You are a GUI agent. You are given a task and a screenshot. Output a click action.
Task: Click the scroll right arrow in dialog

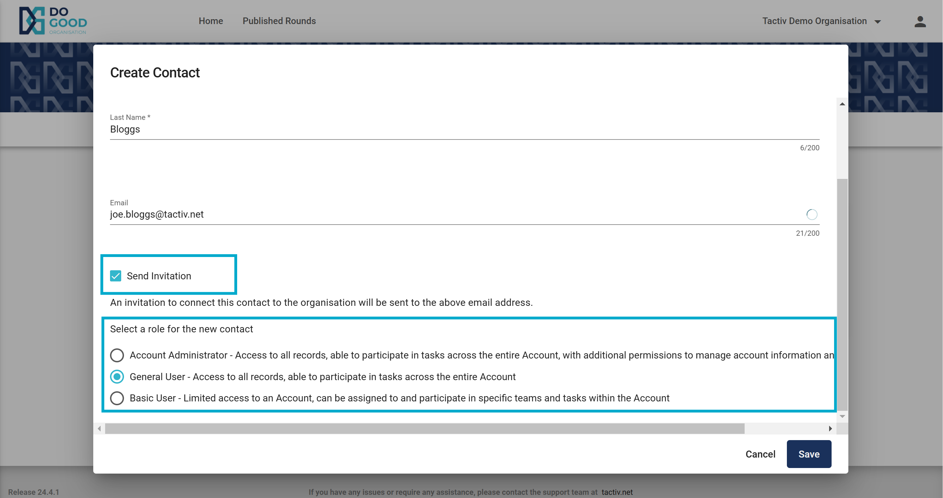830,429
